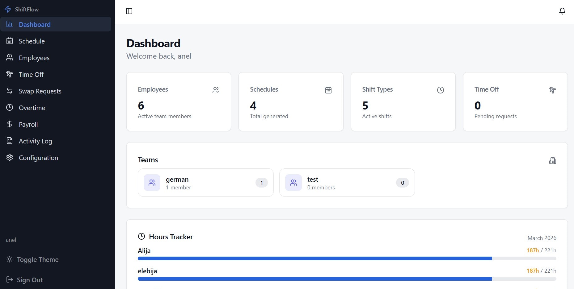Click the Shift Types count '5'

[x=365, y=106]
